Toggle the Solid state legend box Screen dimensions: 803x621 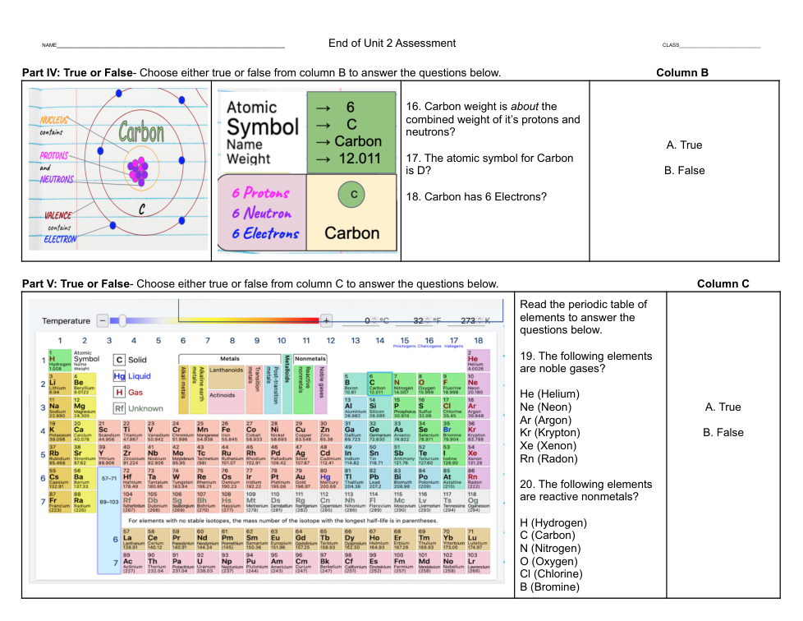pyautogui.click(x=119, y=360)
